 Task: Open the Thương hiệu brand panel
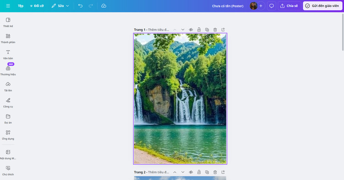point(8,70)
